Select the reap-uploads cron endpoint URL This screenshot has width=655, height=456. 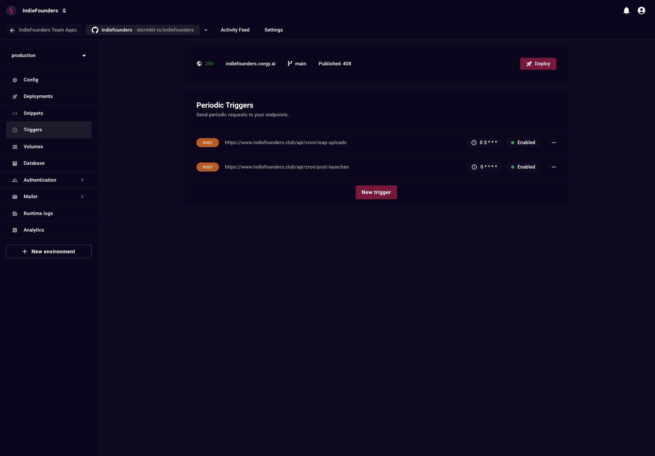pyautogui.click(x=286, y=143)
